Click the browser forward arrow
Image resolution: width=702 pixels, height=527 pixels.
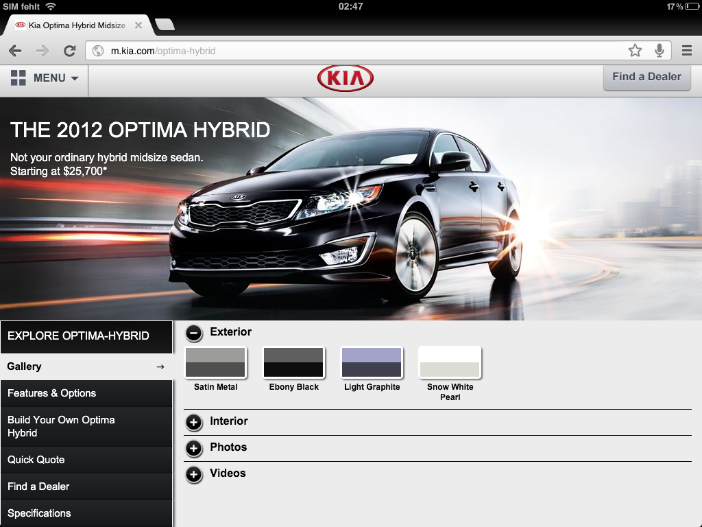[x=43, y=51]
